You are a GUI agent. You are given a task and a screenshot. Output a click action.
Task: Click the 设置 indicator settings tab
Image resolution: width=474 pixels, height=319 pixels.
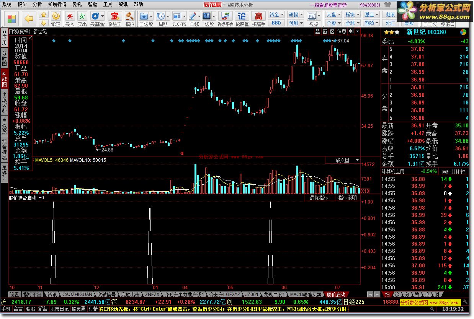15,295
